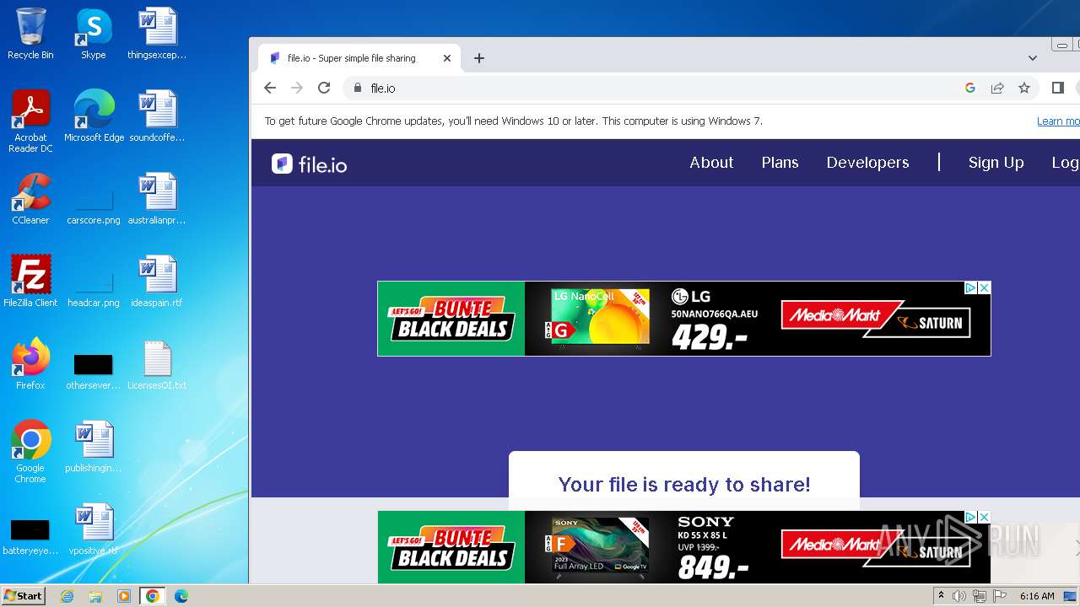Open the Windows Start menu
1080x607 pixels.
(23, 596)
